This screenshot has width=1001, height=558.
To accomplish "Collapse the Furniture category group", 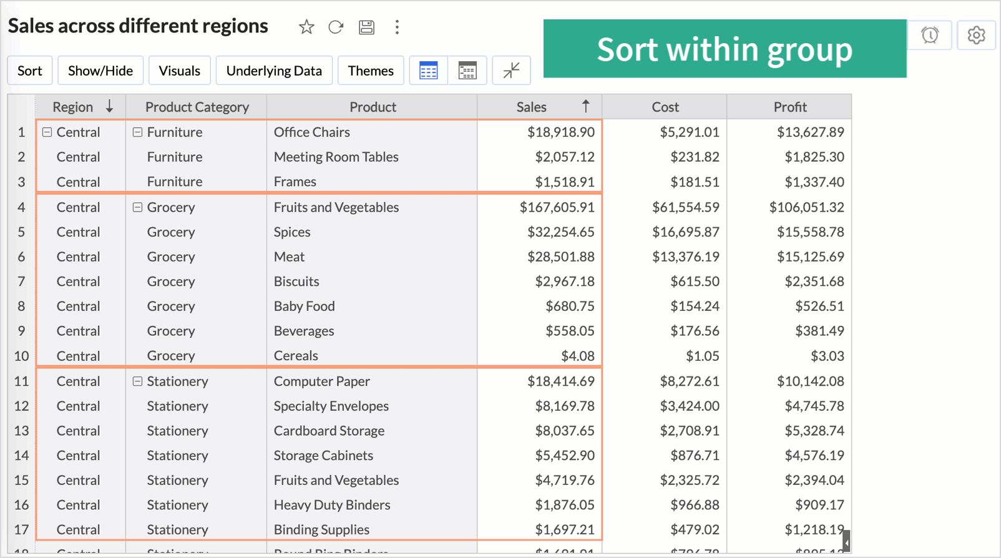I will click(137, 132).
